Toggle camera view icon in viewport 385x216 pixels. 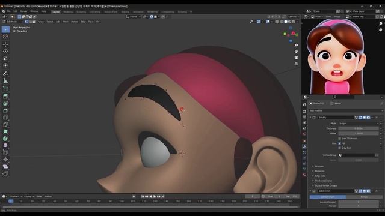(297, 58)
